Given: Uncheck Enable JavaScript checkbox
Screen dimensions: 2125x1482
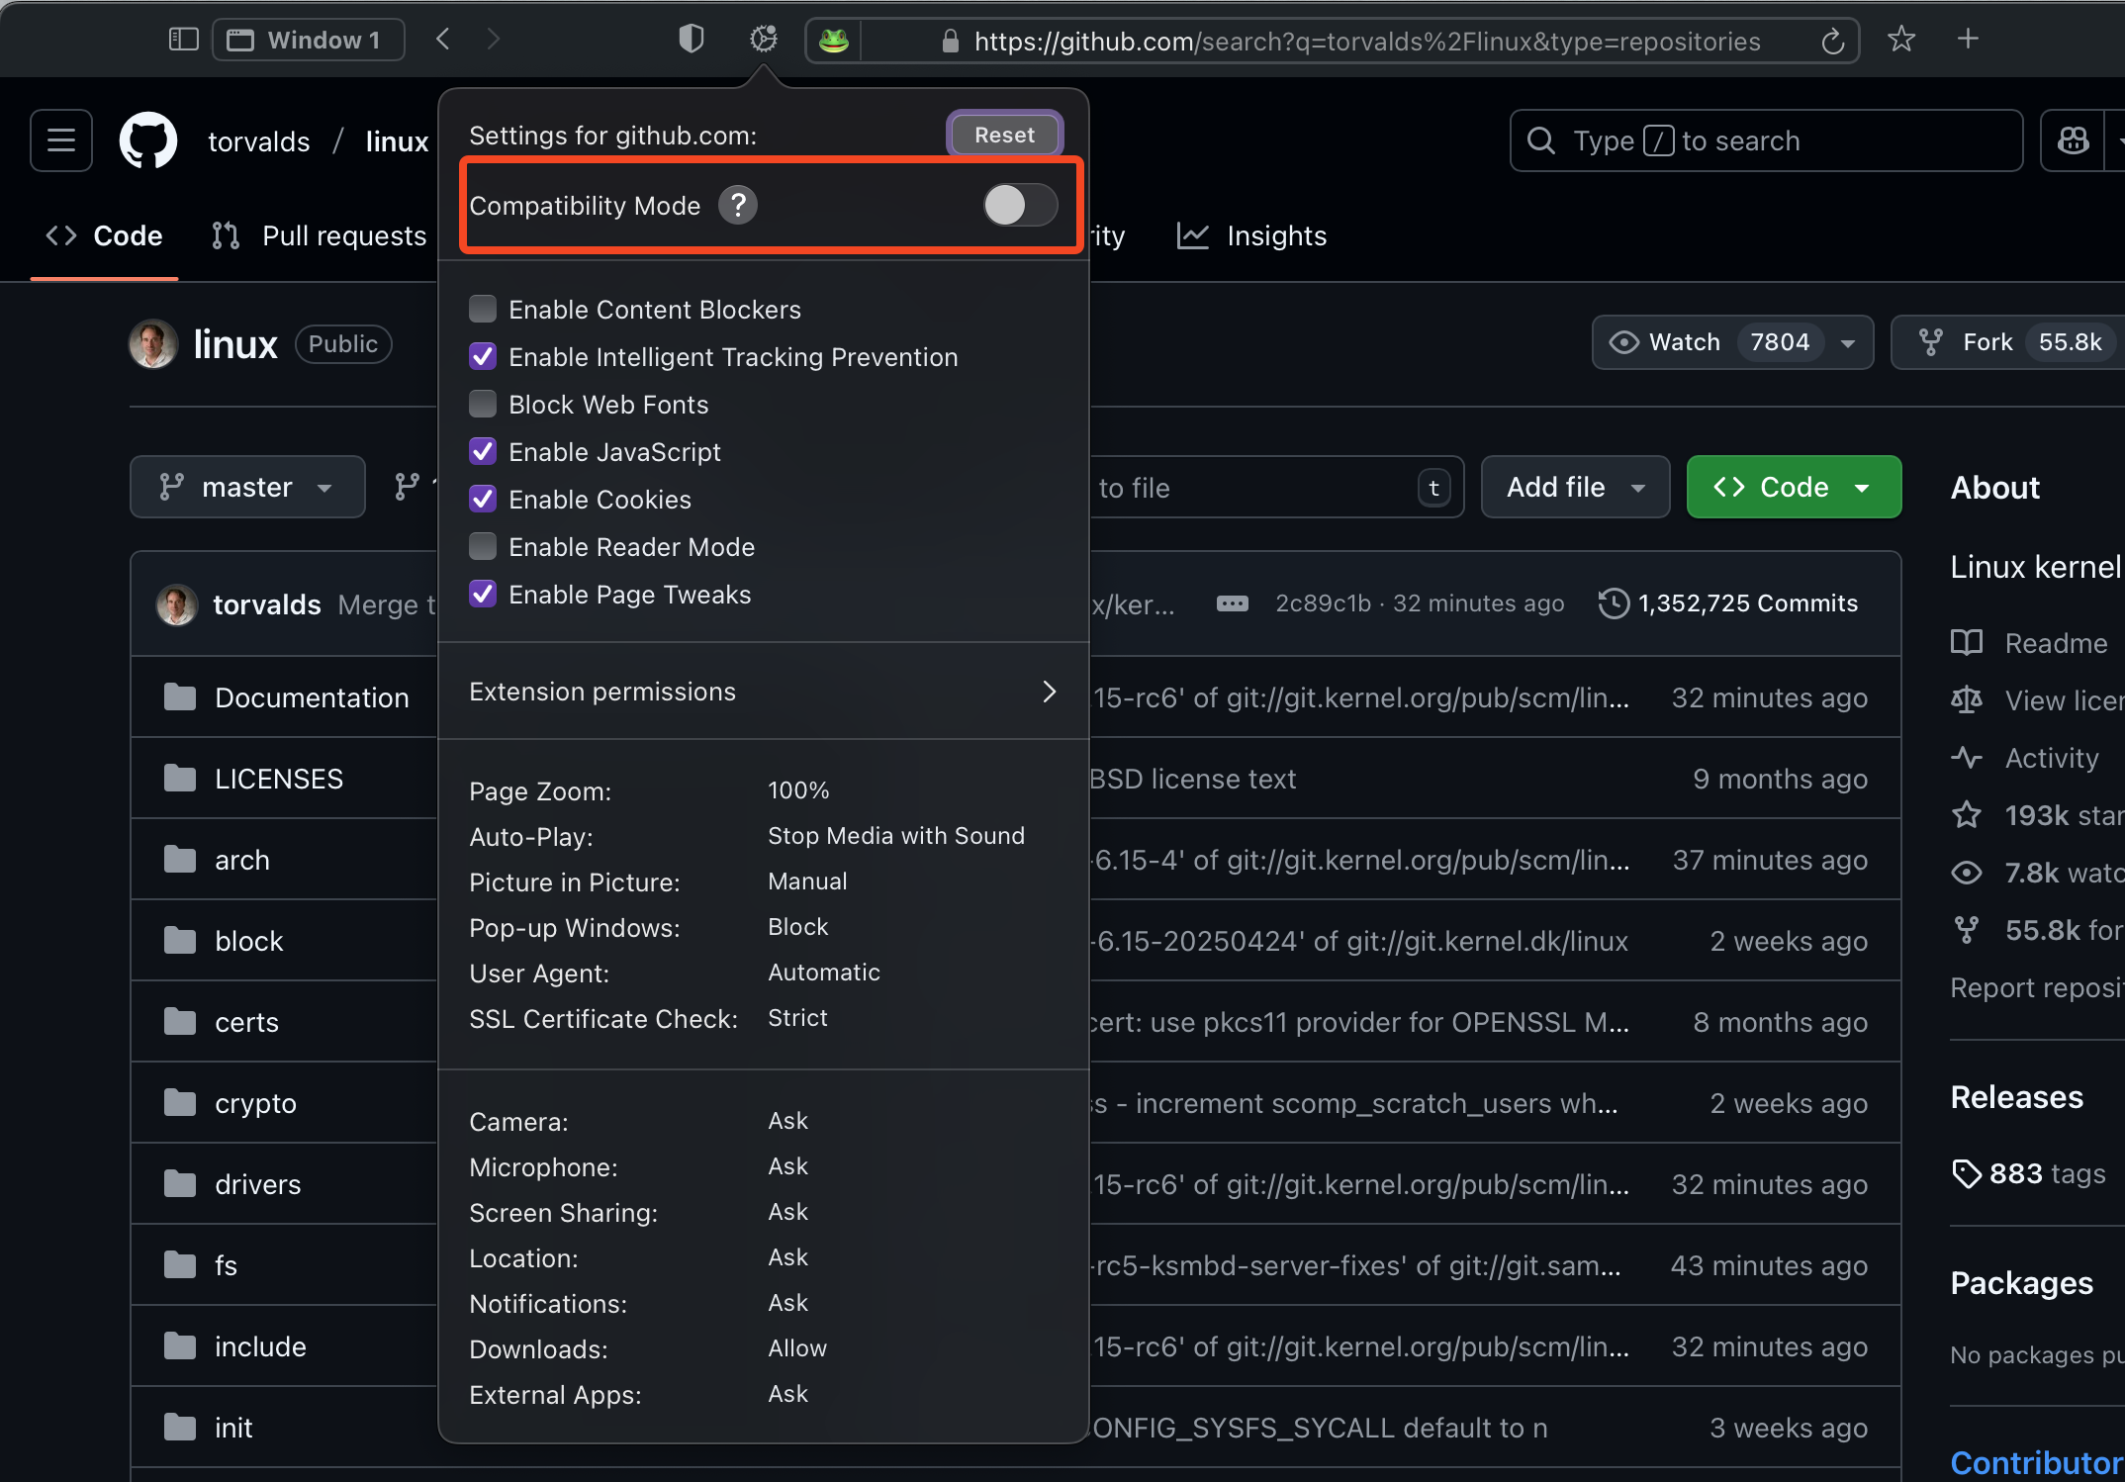Looking at the screenshot, I should (483, 452).
